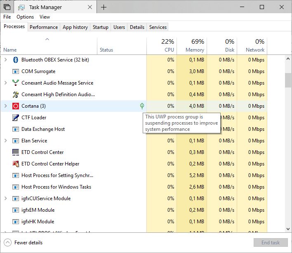Click the window group icon at top left
The height and width of the screenshot is (253, 292).
click(x=7, y=7)
